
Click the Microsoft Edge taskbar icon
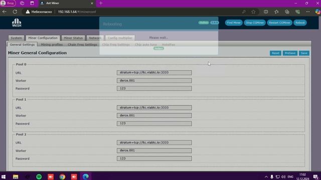click(x=86, y=176)
